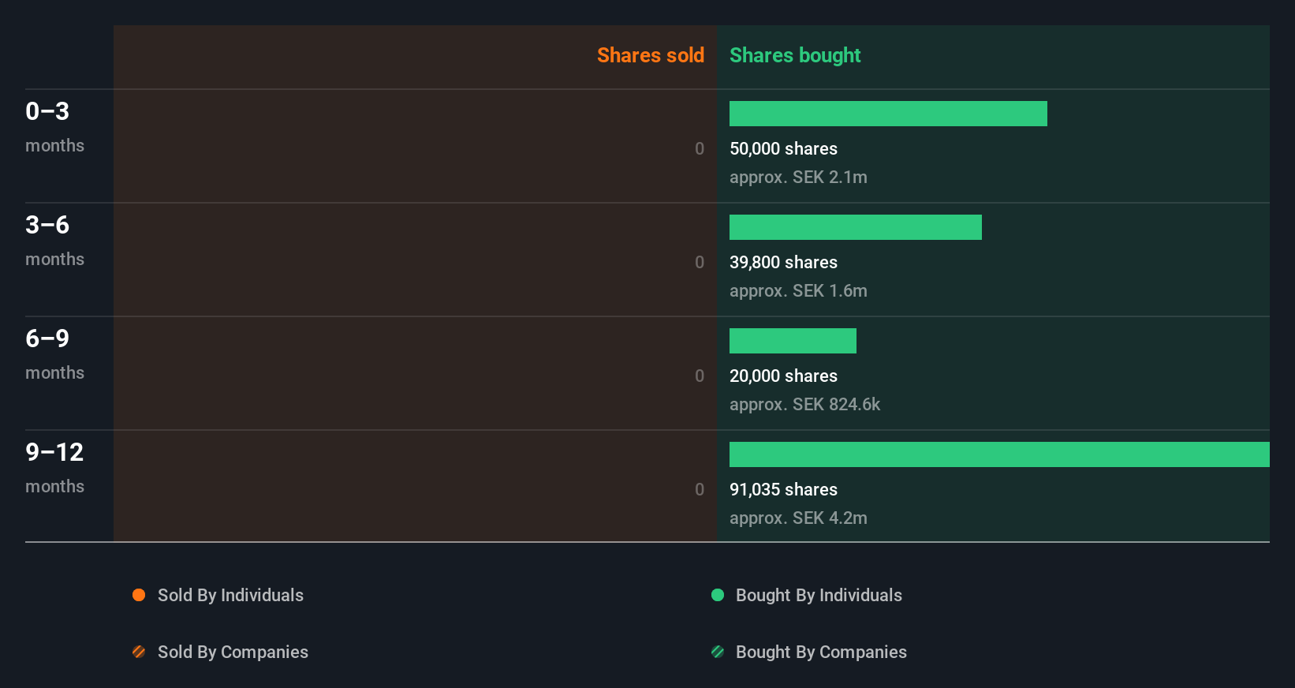The image size is (1295, 688).
Task: Click approx. SEK 4.2m text
Action: 798,518
